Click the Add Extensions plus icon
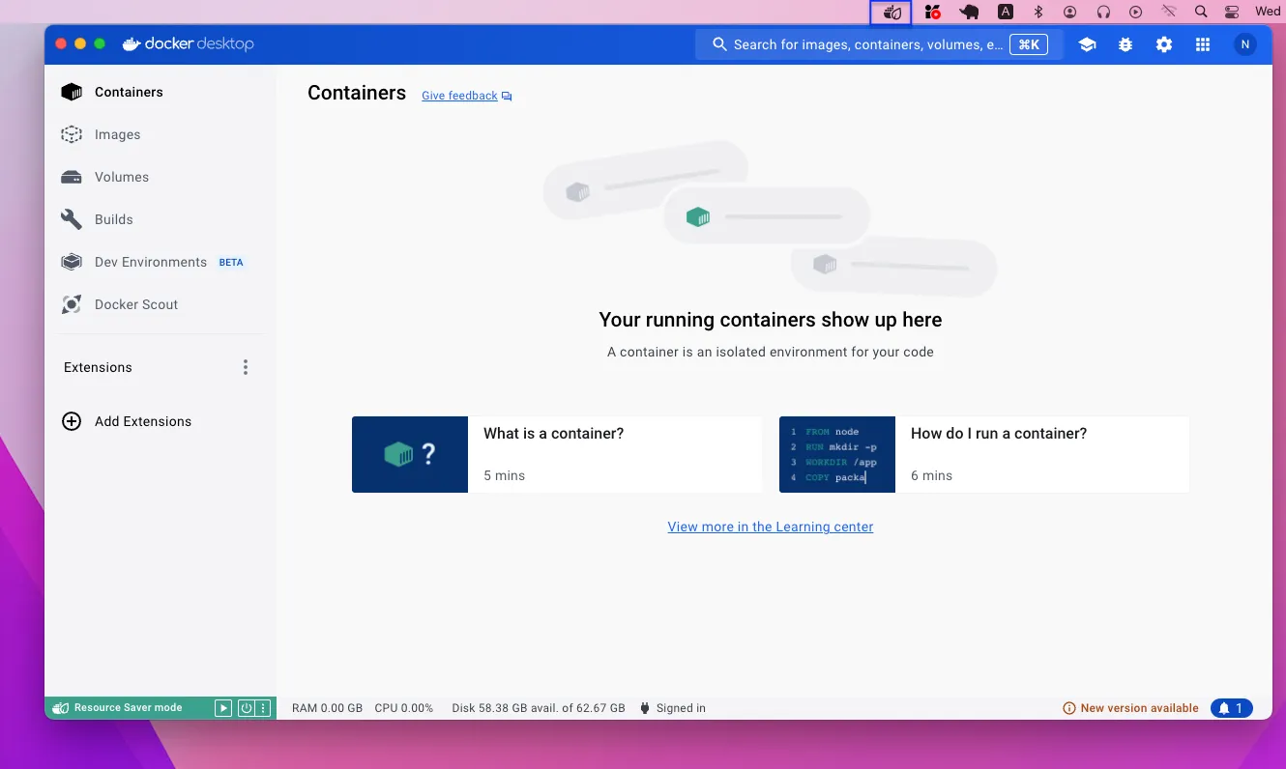The height and width of the screenshot is (769, 1286). (72, 421)
